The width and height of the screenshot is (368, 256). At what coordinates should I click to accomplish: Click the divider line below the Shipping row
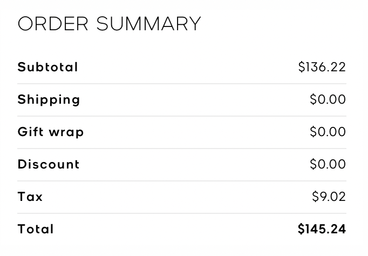click(182, 116)
